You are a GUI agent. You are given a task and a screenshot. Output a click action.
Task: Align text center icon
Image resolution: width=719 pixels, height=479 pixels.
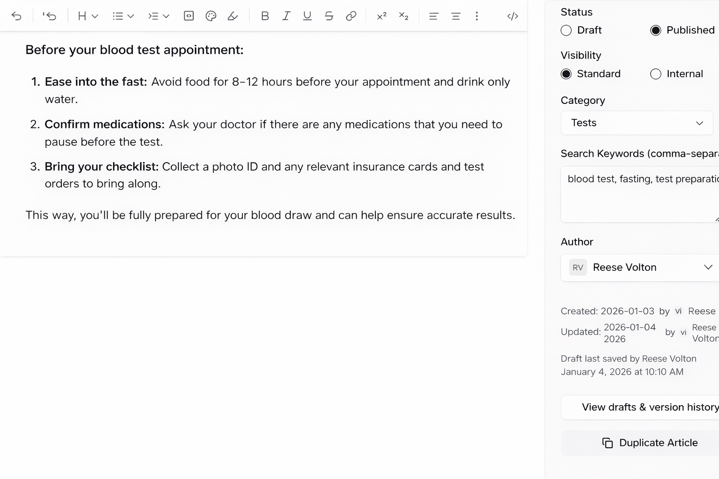point(455,16)
